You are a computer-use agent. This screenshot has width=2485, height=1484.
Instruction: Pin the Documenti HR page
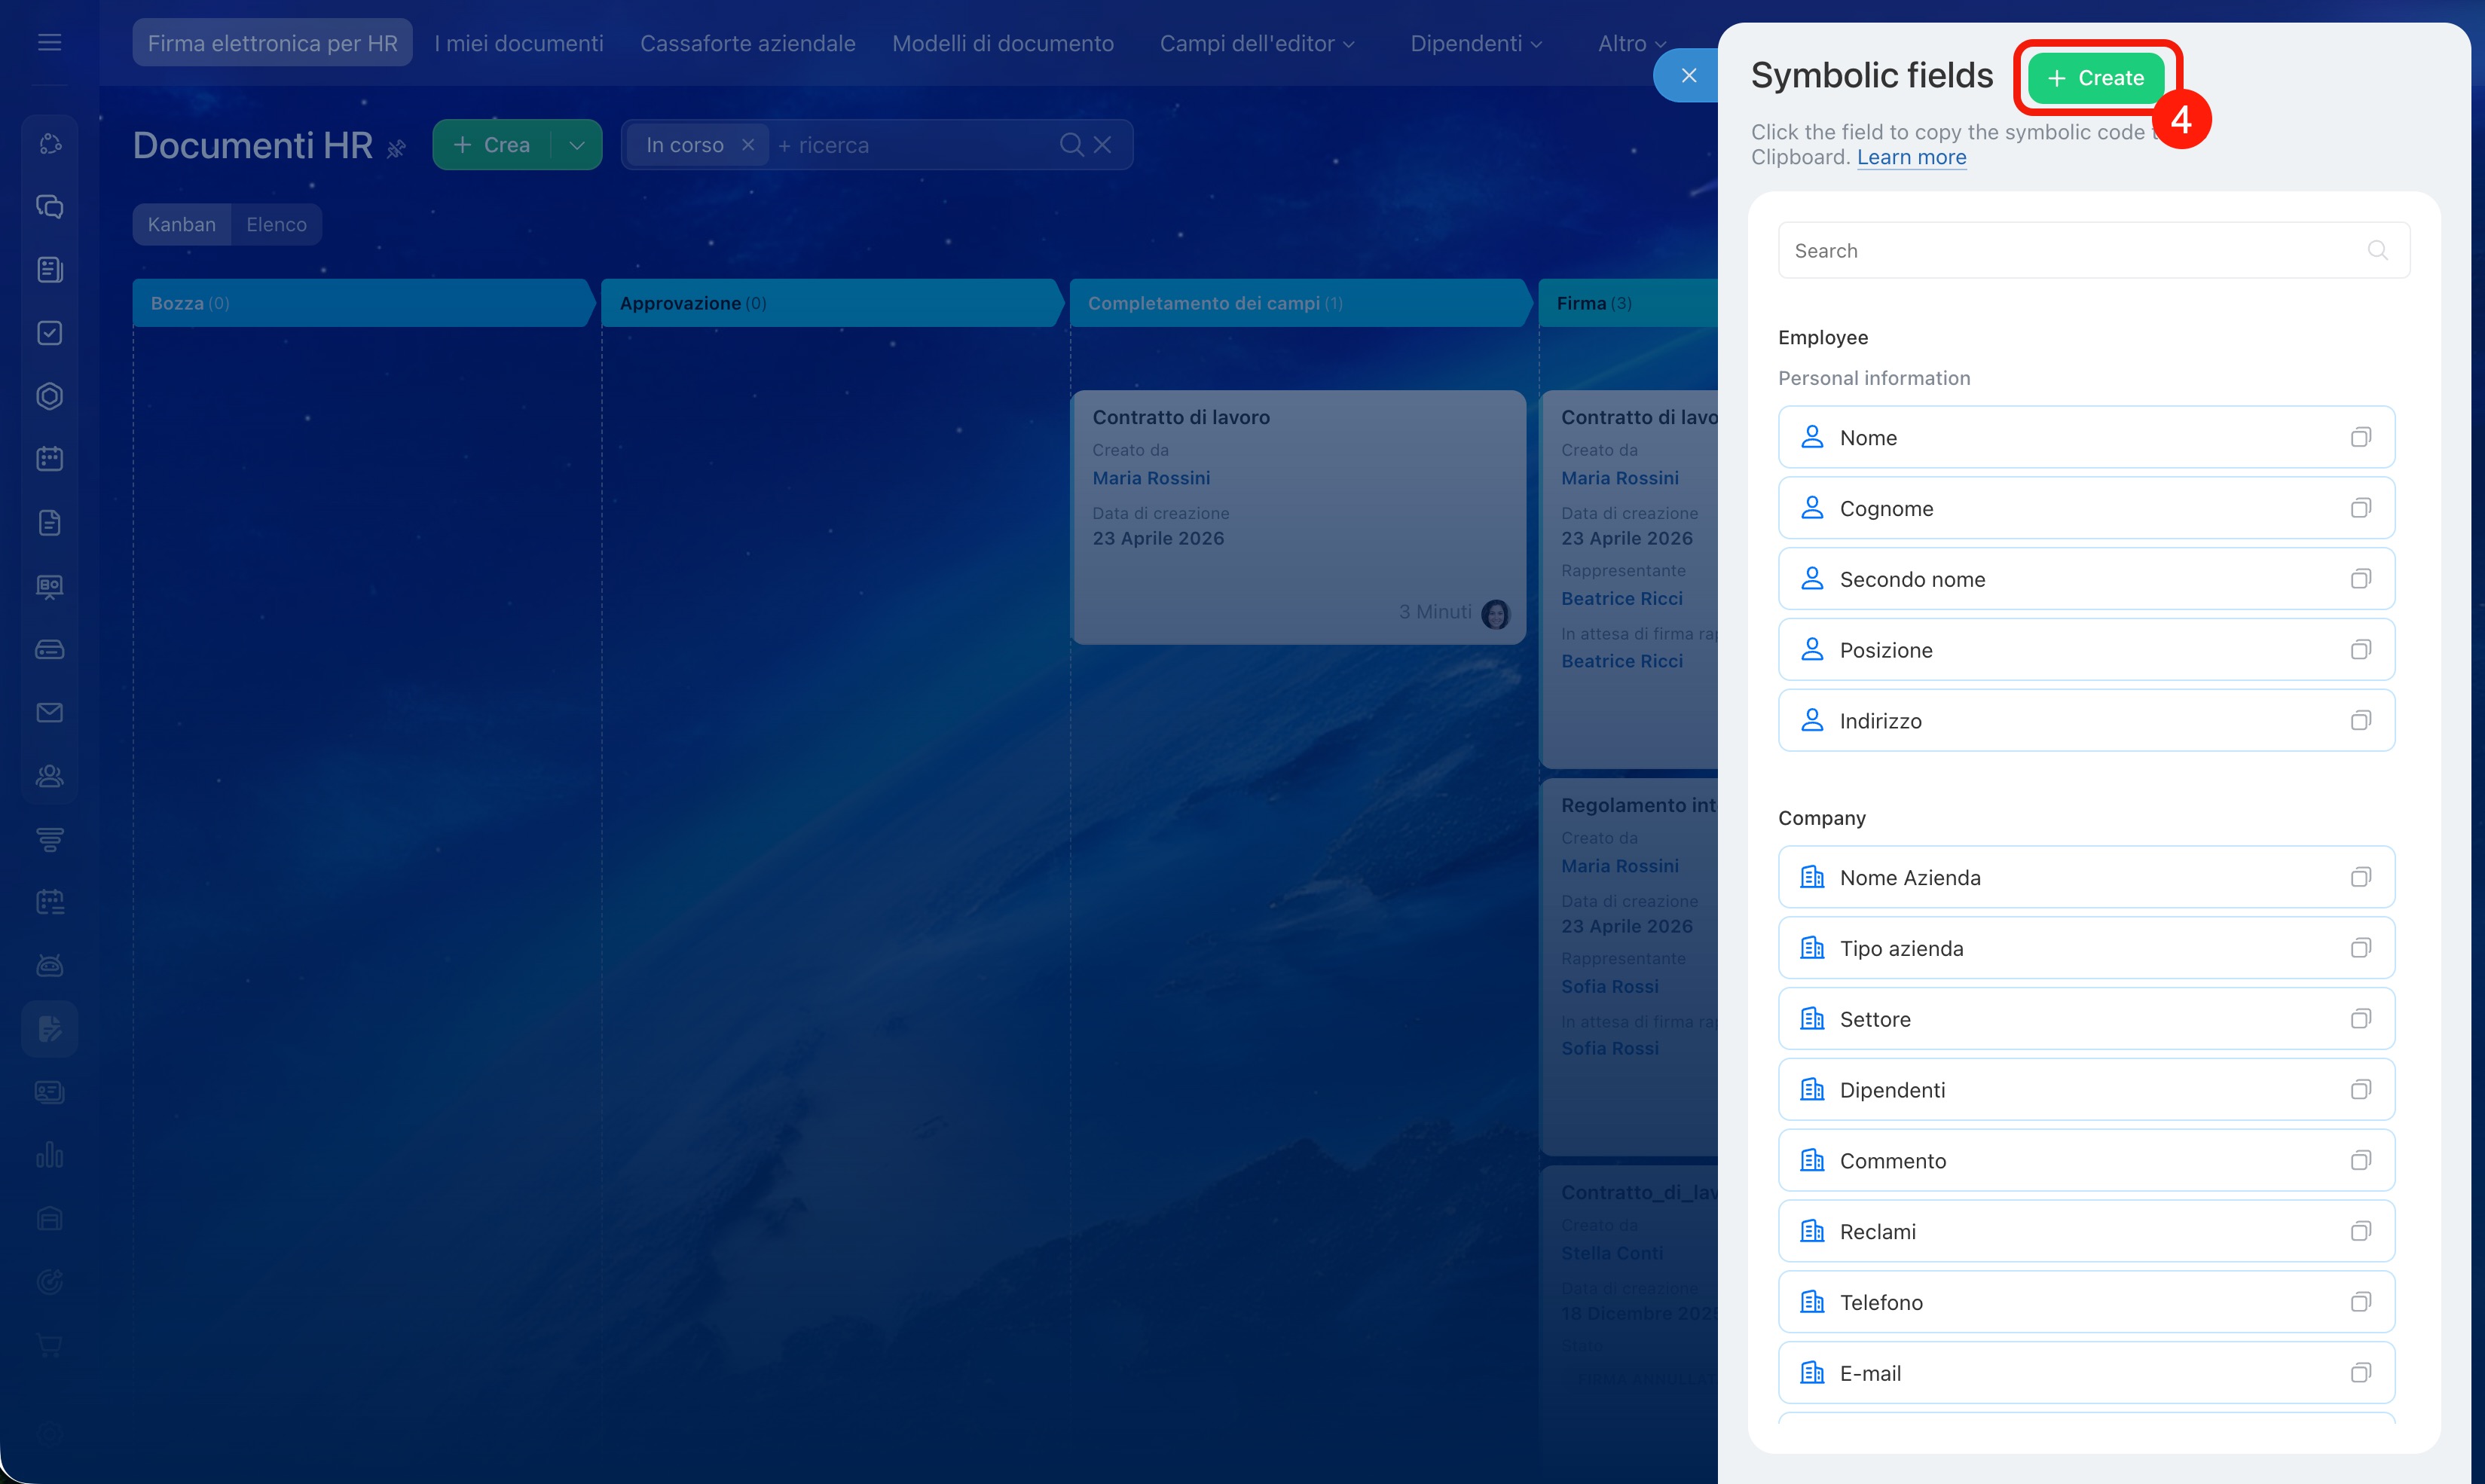[x=397, y=149]
